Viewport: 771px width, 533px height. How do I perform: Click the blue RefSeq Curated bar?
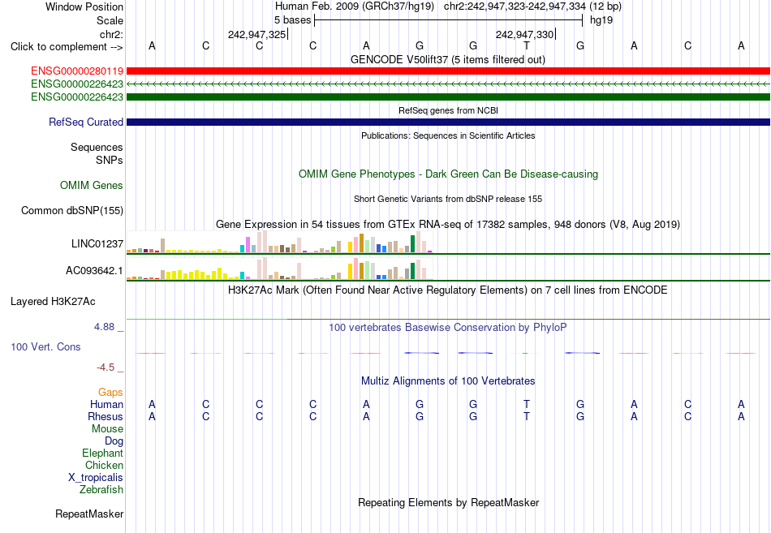(448, 122)
